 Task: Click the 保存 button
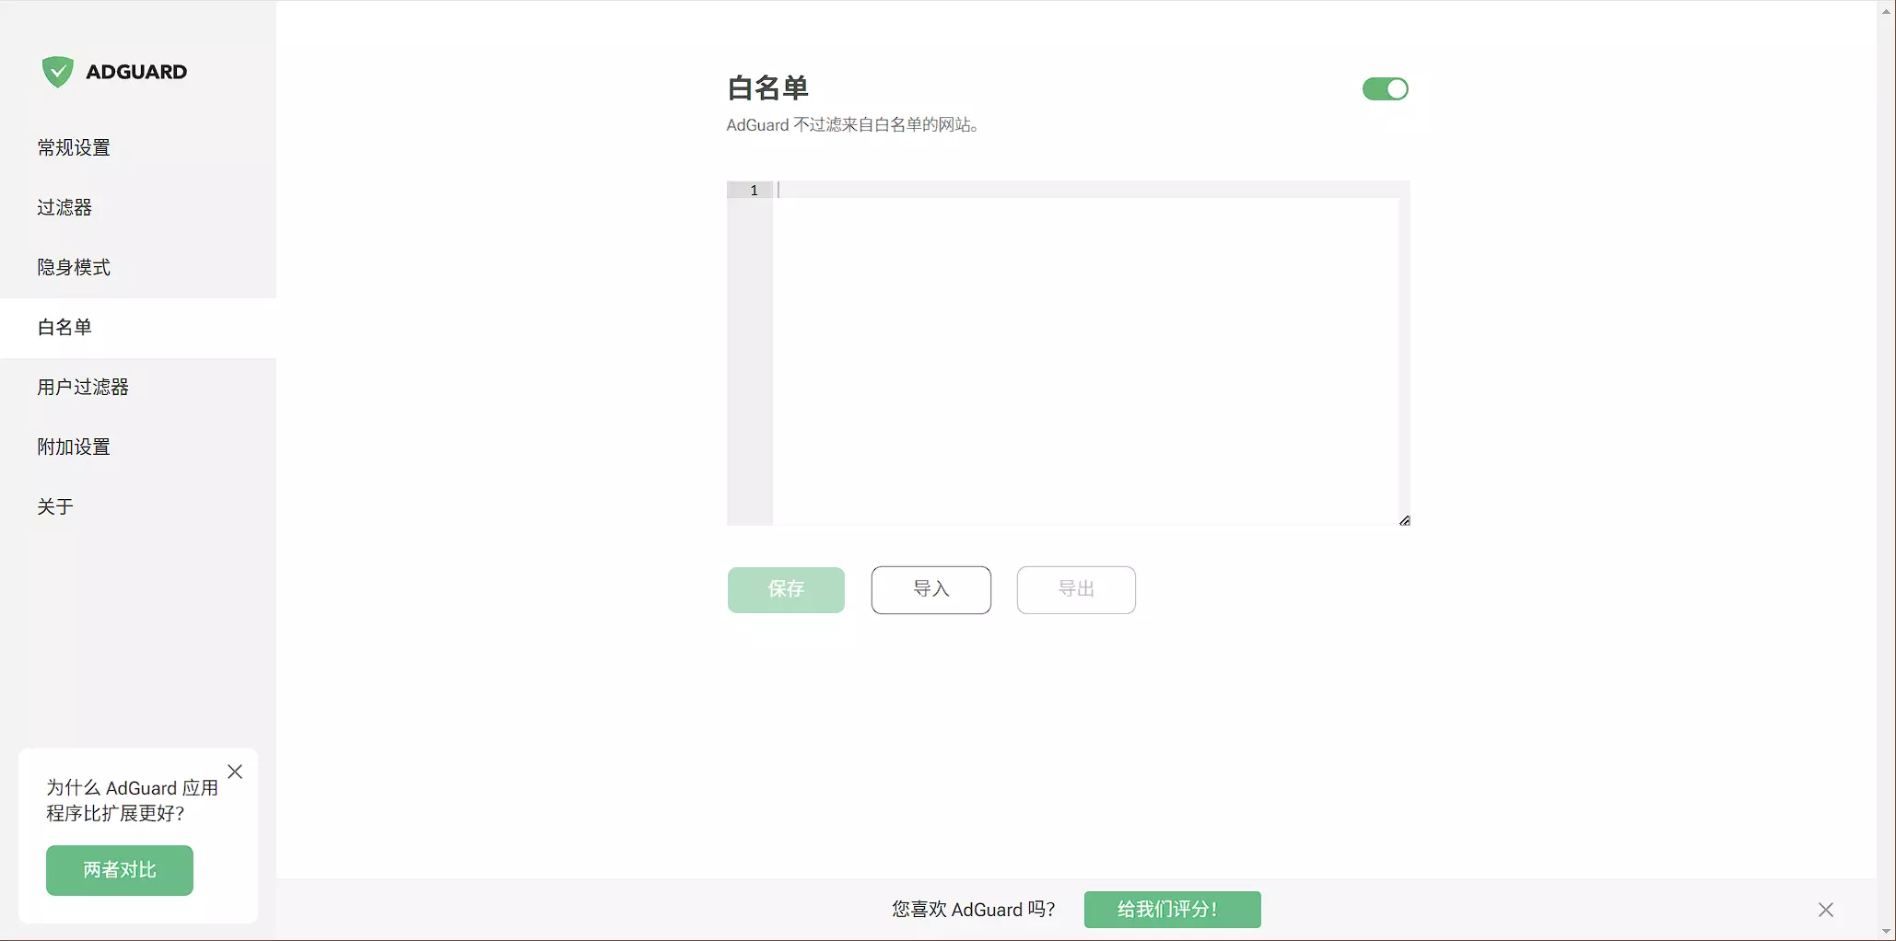(786, 589)
